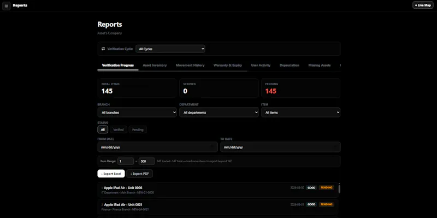Click the Live Map button
The image size is (437, 218).
pyautogui.click(x=423, y=5)
